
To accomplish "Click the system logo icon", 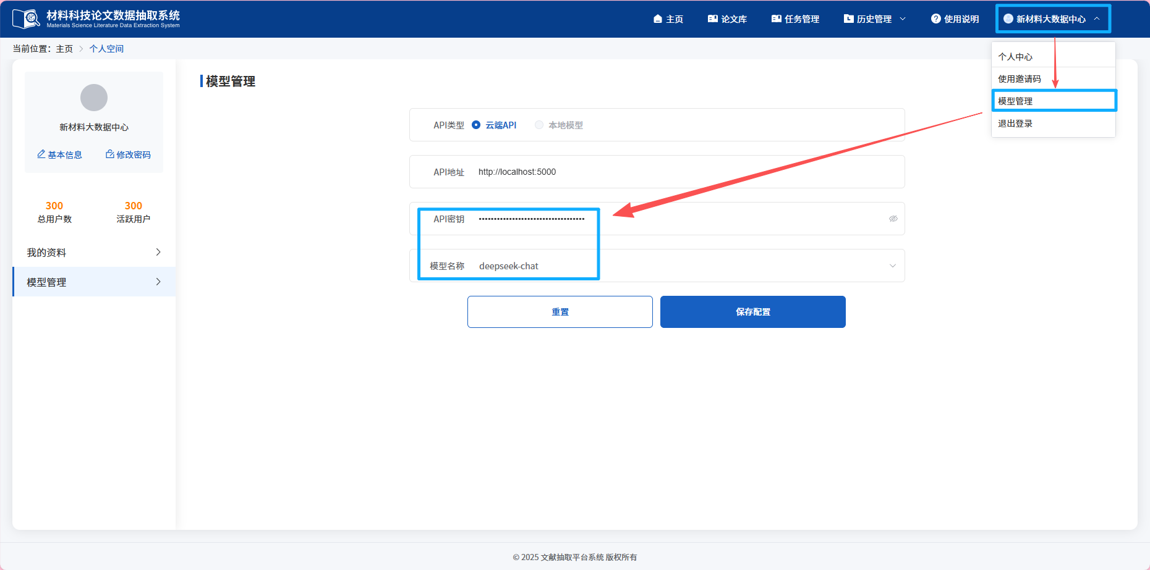I will pos(26,18).
